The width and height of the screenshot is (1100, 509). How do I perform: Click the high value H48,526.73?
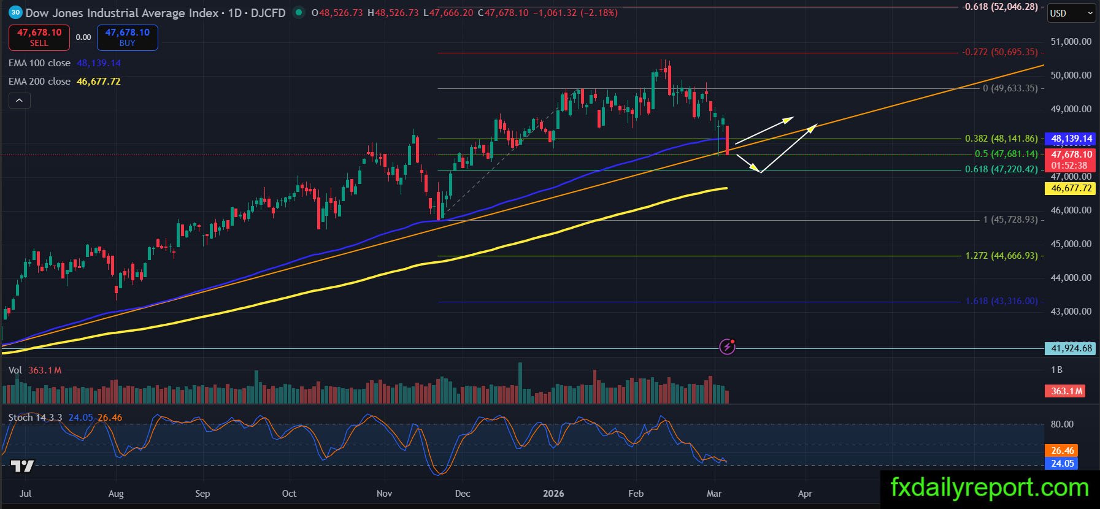(393, 13)
